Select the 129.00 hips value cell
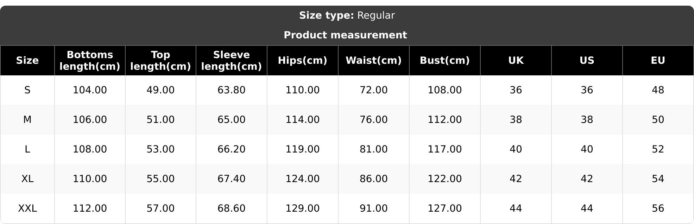The width and height of the screenshot is (694, 224). pyautogui.click(x=302, y=209)
